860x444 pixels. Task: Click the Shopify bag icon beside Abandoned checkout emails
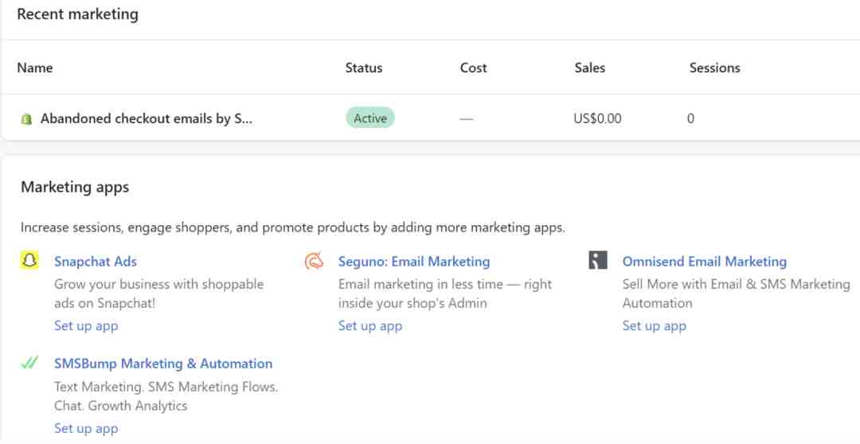[x=25, y=119]
